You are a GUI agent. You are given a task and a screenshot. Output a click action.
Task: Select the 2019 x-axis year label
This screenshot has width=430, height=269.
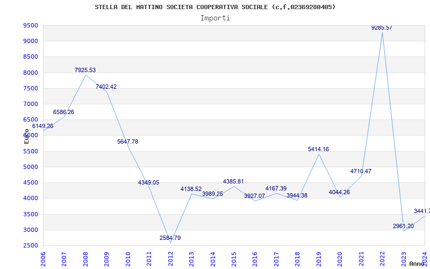coord(319,259)
